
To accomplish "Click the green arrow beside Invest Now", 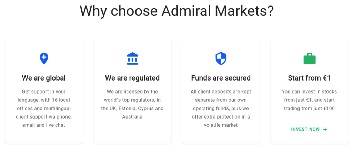I will [325, 129].
